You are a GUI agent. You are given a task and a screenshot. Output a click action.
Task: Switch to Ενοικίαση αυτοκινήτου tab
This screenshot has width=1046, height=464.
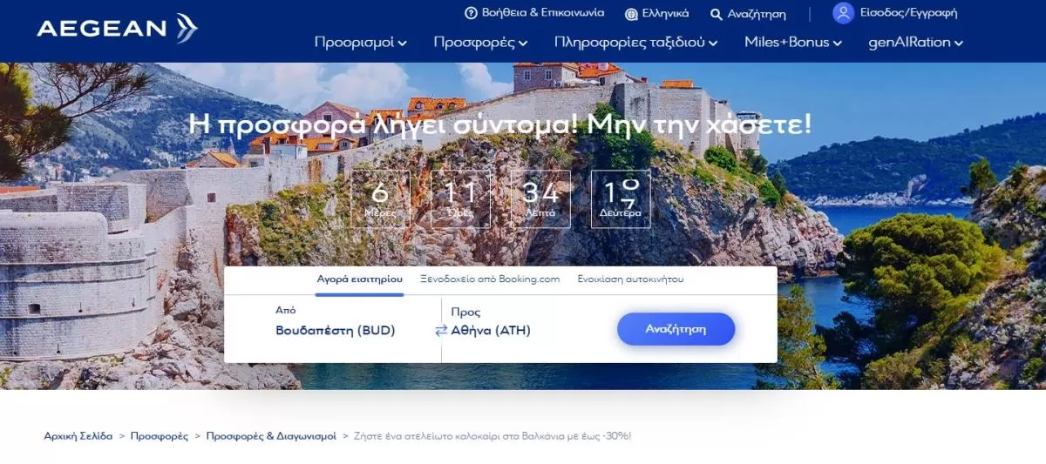[630, 279]
